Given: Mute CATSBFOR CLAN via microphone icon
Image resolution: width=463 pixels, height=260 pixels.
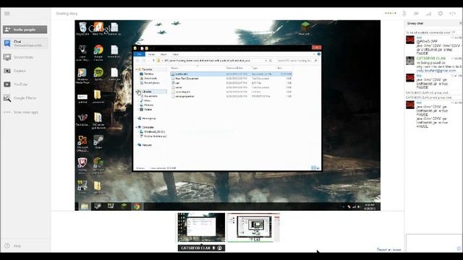Looking at the screenshot, I should 214,248.
